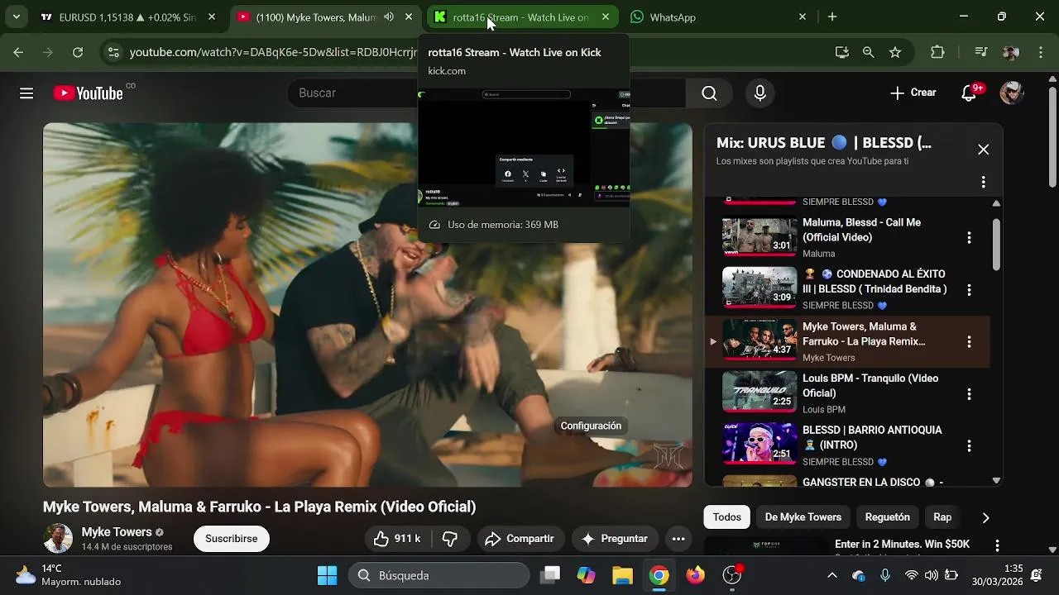Select the Reguetón filter chip

point(888,517)
